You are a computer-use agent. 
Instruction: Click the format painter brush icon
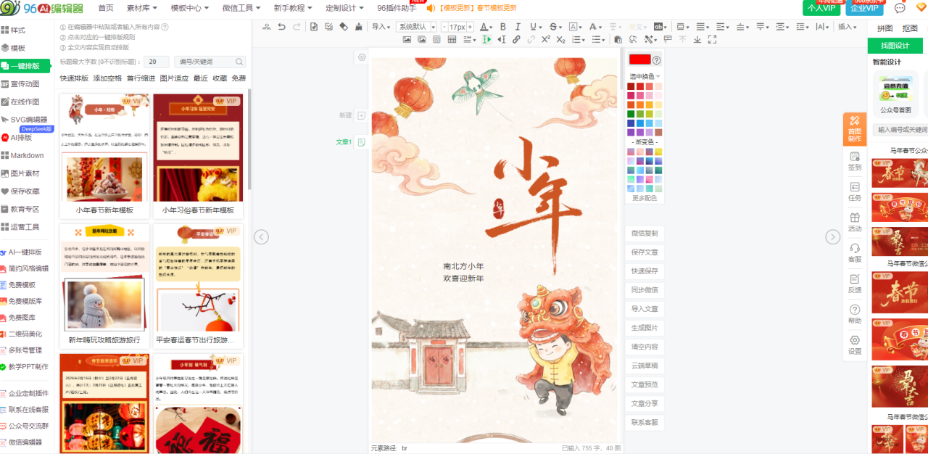tap(358, 27)
